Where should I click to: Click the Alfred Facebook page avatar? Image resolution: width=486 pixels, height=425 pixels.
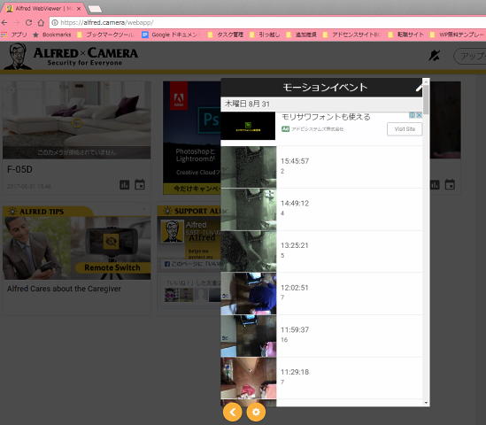[x=173, y=231]
